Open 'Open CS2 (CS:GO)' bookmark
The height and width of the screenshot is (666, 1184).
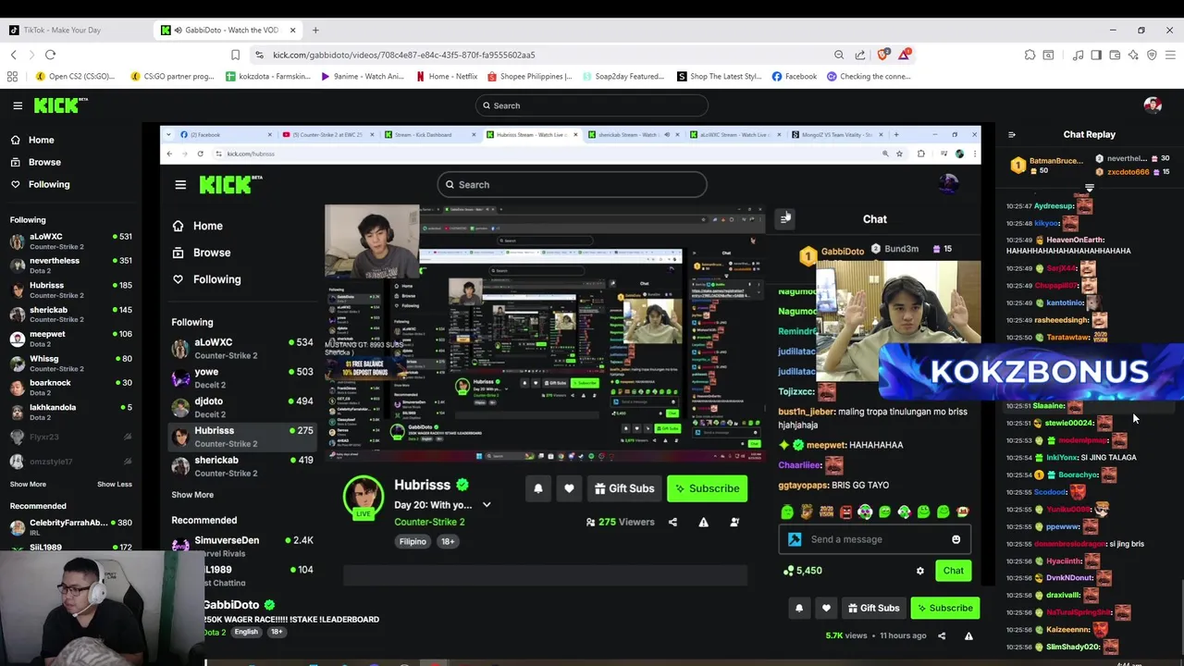point(75,77)
